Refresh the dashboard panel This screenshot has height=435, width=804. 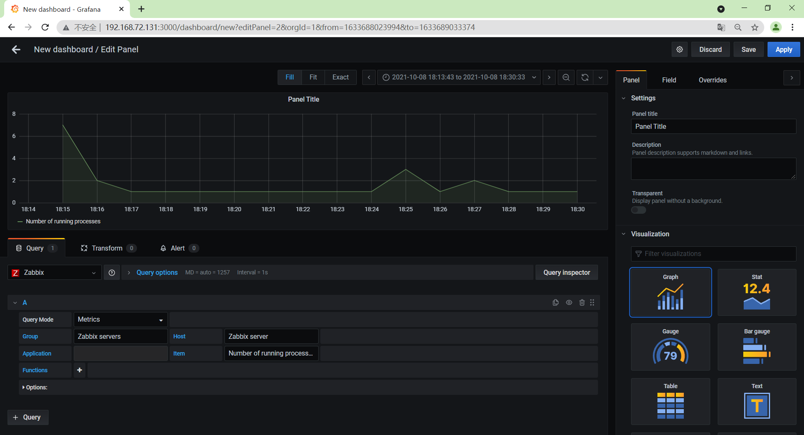(x=585, y=77)
